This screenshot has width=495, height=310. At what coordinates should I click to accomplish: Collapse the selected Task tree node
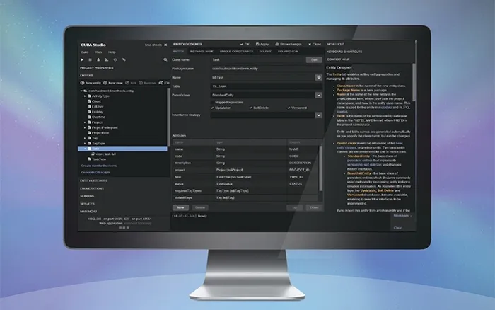[85, 149]
